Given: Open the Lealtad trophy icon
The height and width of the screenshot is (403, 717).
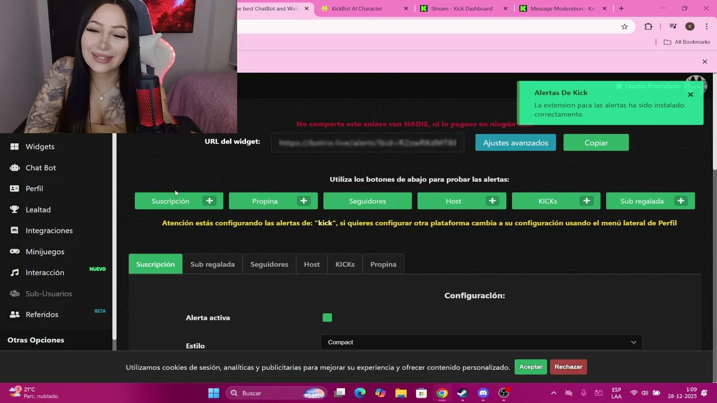Looking at the screenshot, I should [15, 209].
